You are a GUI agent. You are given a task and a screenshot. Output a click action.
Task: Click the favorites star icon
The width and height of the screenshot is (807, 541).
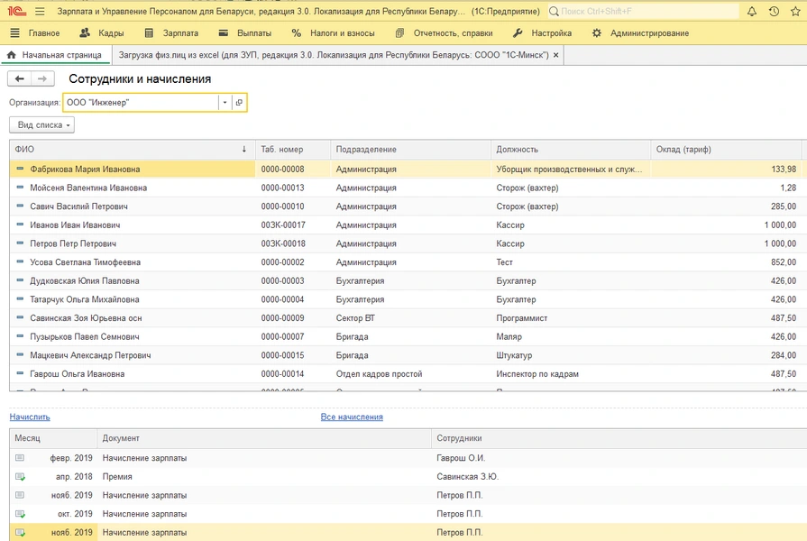(795, 12)
